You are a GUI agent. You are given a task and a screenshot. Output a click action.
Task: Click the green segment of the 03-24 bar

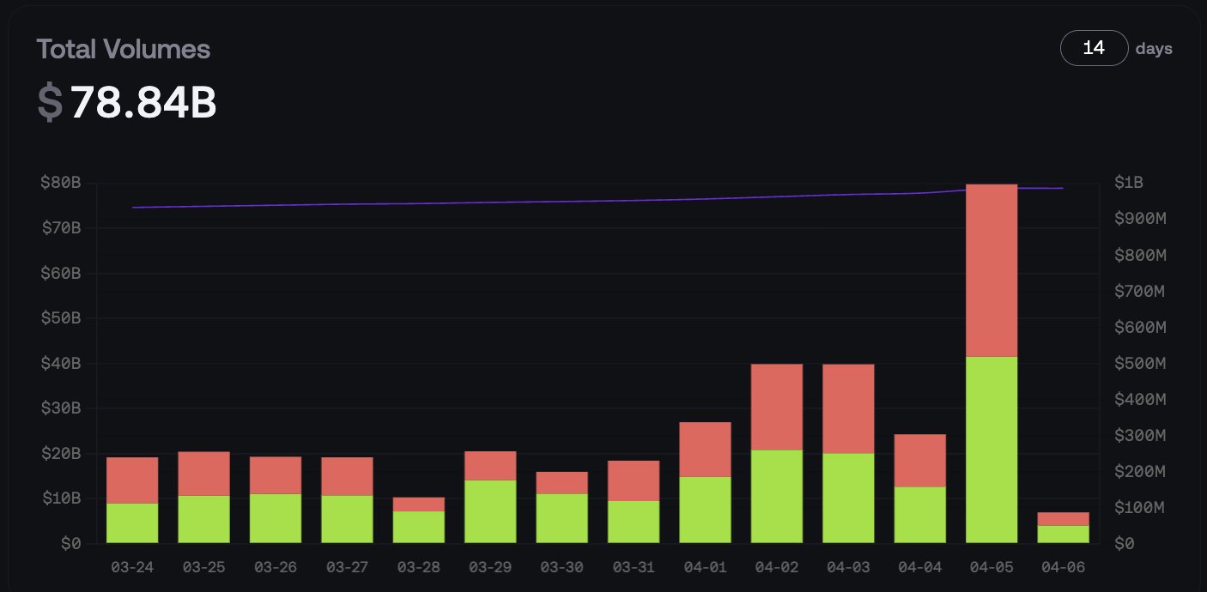coord(132,523)
